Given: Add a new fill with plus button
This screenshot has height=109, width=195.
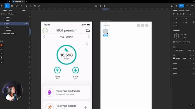Looking at the screenshot, I should 194,55.
